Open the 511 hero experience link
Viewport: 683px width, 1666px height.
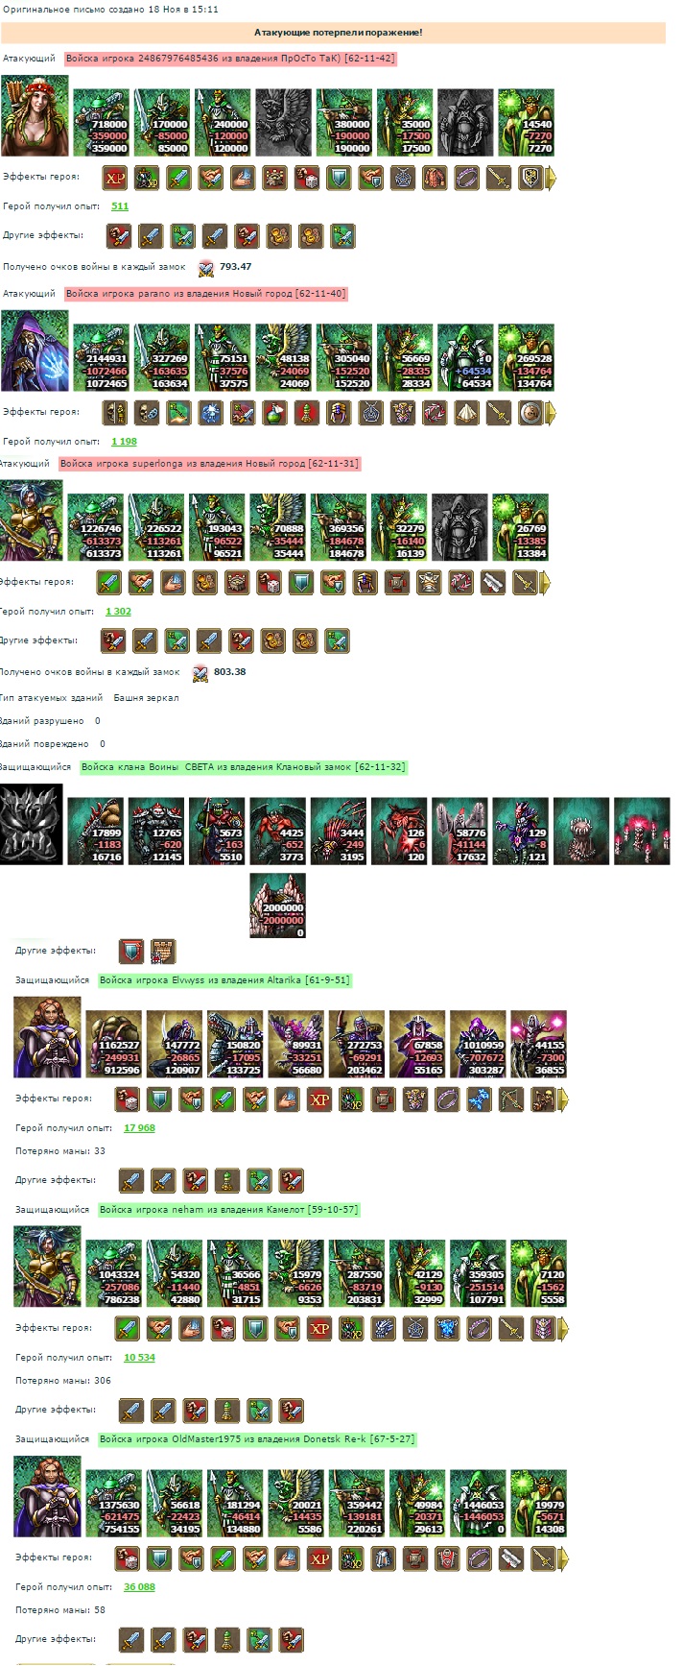point(120,206)
